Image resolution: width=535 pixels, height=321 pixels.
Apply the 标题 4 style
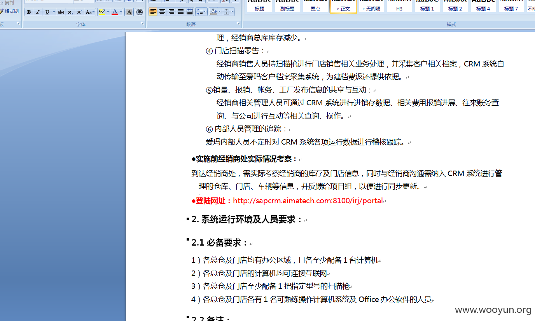[x=483, y=6]
